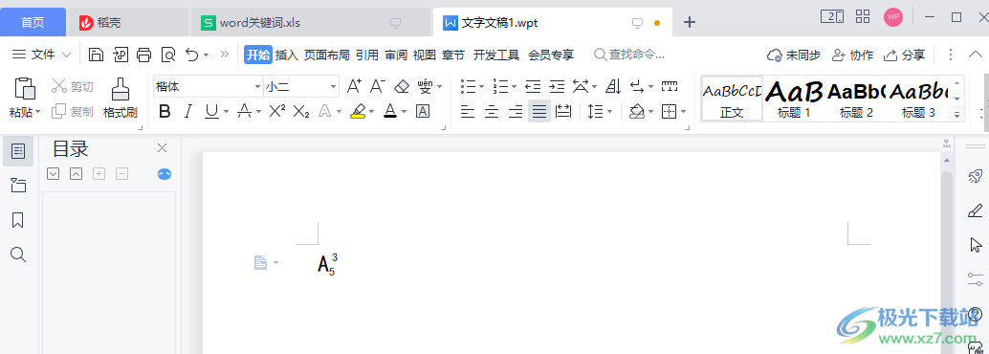Expand the 粘贴 paste options arrow
989x354 pixels.
pyautogui.click(x=38, y=112)
